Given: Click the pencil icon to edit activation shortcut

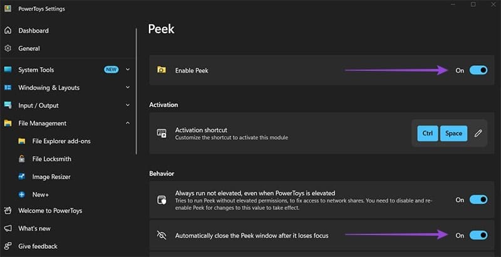Looking at the screenshot, I should click(478, 133).
